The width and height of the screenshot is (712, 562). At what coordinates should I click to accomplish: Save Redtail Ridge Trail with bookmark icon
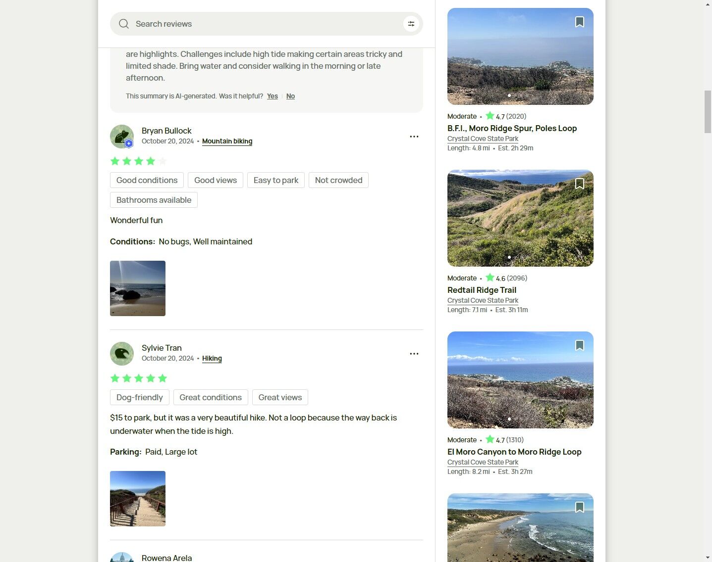pos(580,184)
